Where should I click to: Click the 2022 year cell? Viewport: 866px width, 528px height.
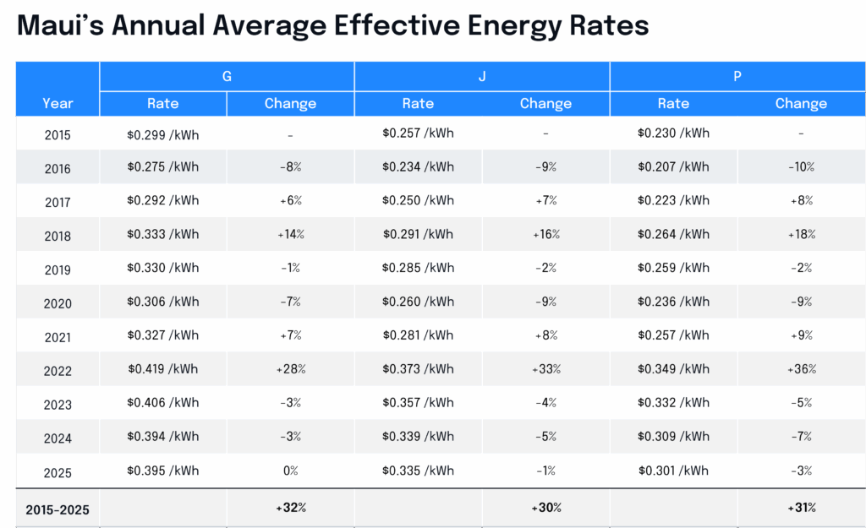[58, 371]
